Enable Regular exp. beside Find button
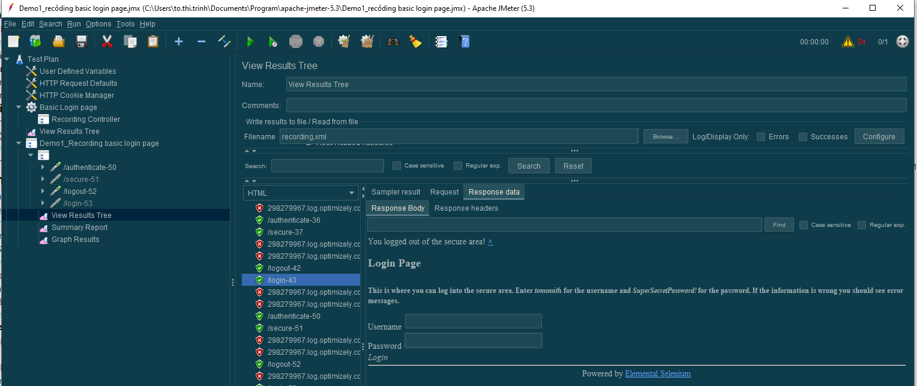The image size is (917, 386). (862, 225)
